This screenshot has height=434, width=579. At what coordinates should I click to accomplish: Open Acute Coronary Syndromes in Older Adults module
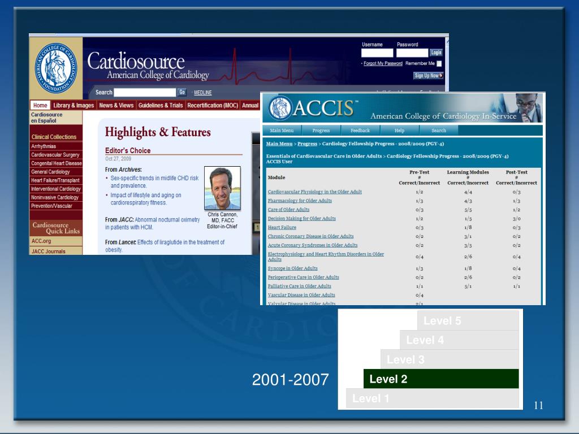click(x=312, y=245)
